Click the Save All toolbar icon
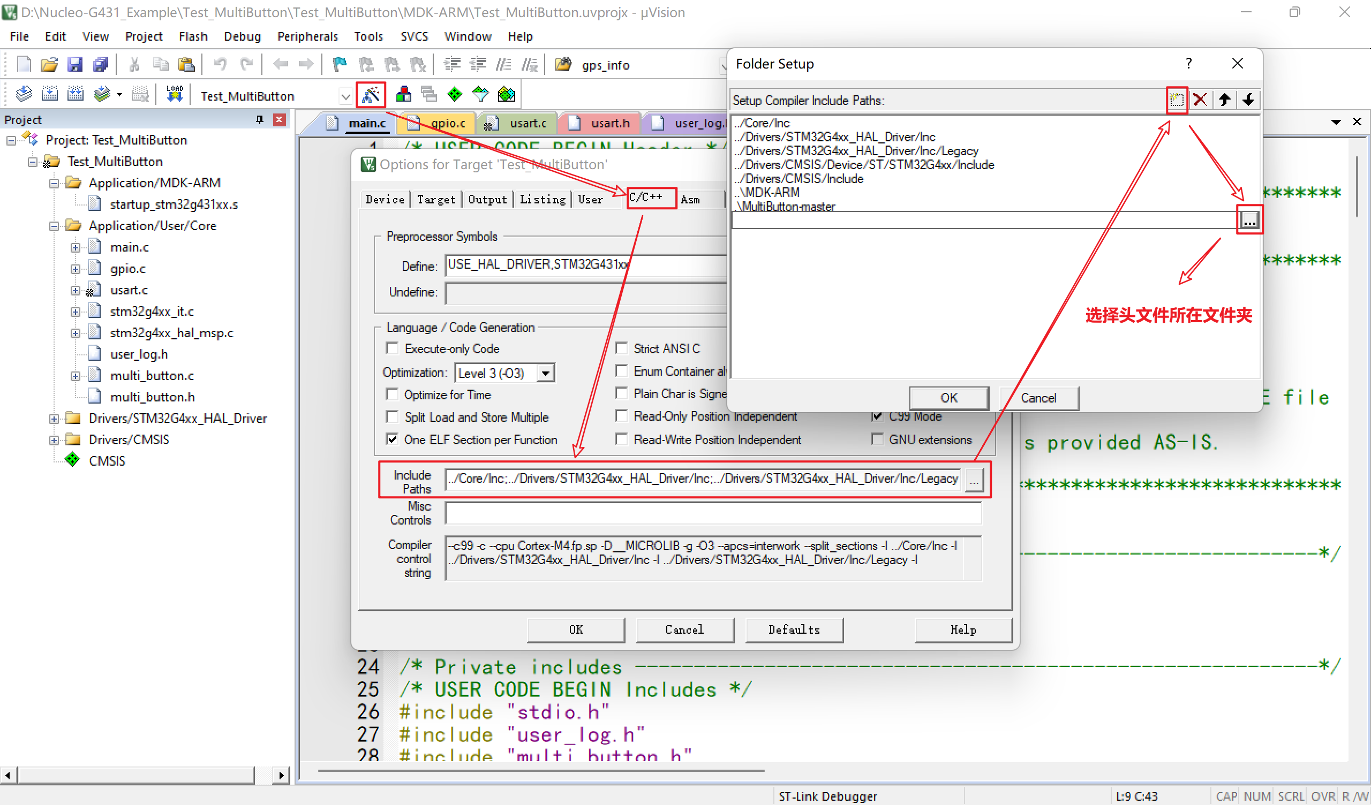The height and width of the screenshot is (805, 1371). pyautogui.click(x=101, y=64)
